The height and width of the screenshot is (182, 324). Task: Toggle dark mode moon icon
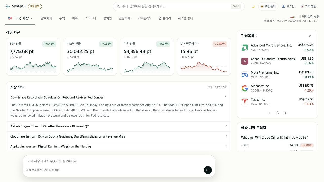(253, 6)
